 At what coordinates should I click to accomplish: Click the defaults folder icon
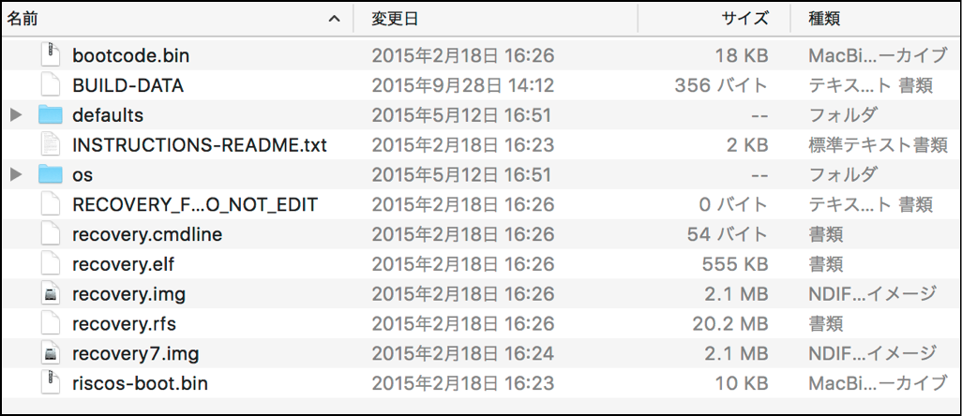51,115
